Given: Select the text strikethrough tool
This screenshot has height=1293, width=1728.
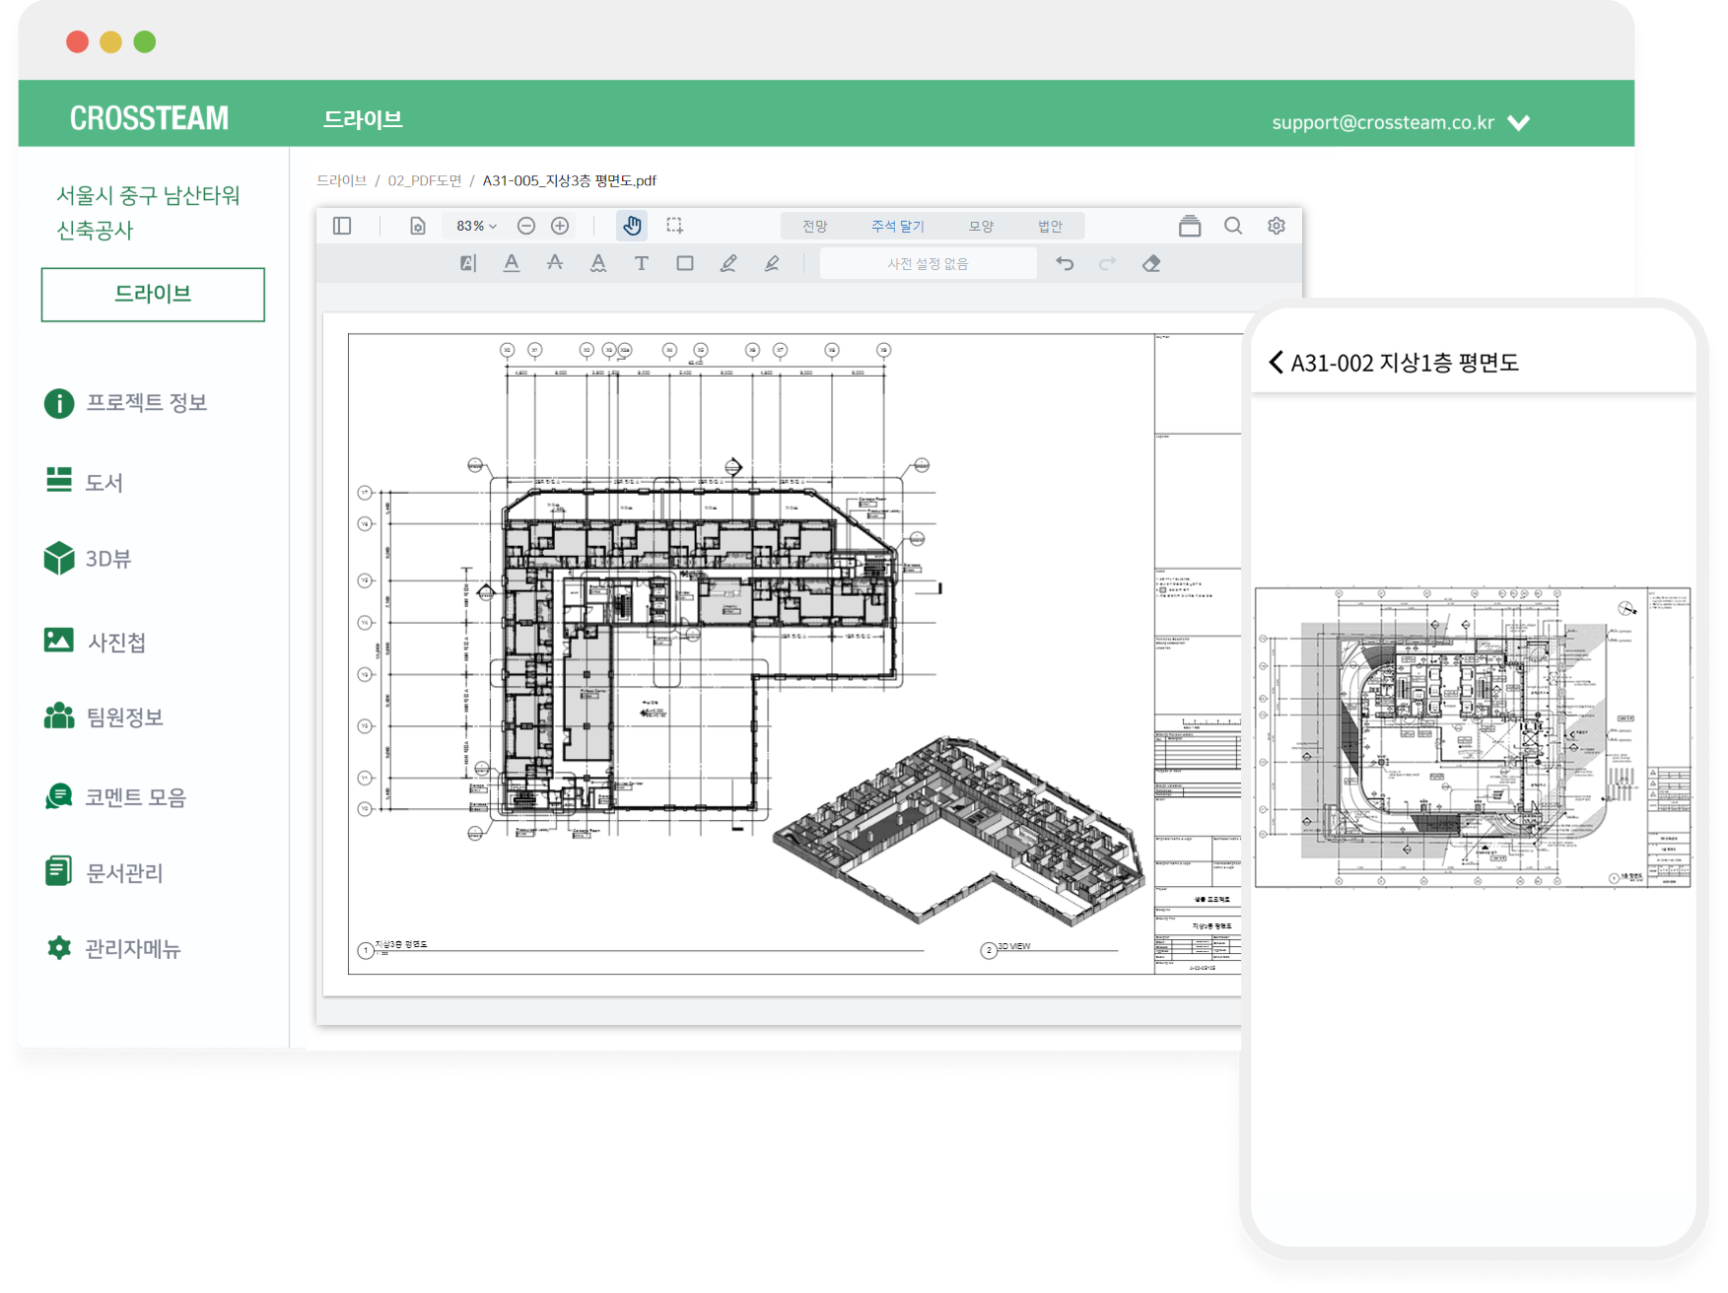Looking at the screenshot, I should pyautogui.click(x=555, y=263).
